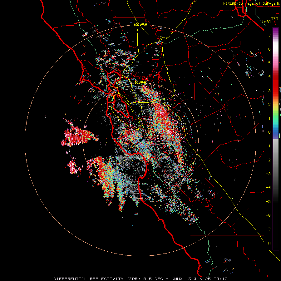Click the [dB] units label
Screen dimensions: 281x281
(267, 22)
